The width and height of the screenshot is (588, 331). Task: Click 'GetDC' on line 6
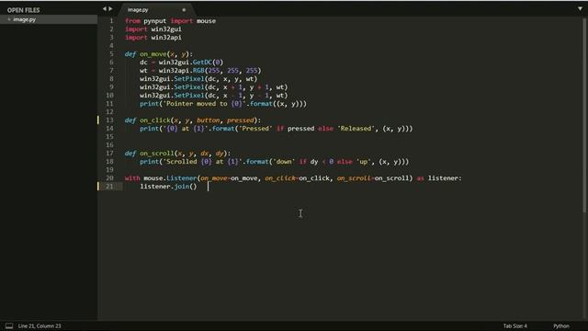202,63
